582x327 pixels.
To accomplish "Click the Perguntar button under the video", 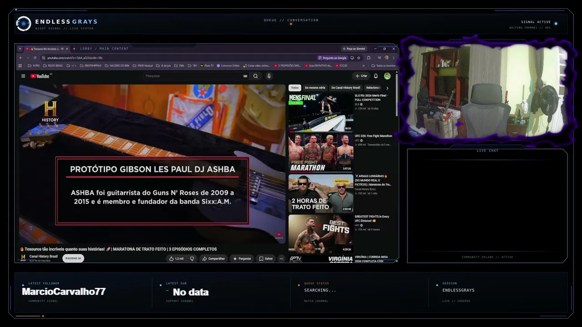I will coord(242,258).
